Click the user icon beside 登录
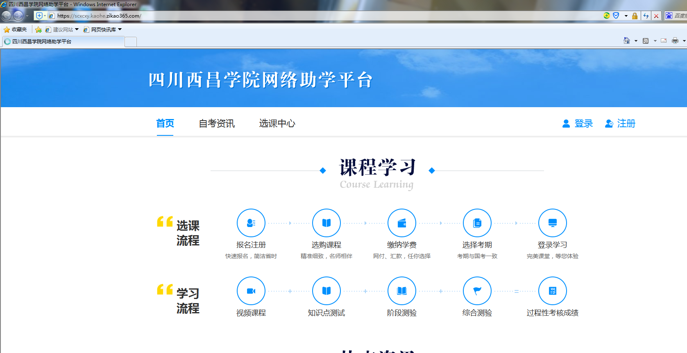This screenshot has width=687, height=353. click(566, 124)
